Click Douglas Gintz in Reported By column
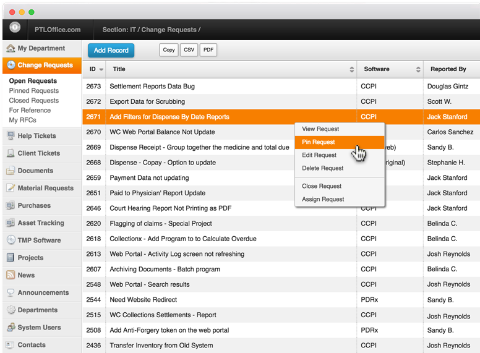The image size is (480, 353). (448, 87)
